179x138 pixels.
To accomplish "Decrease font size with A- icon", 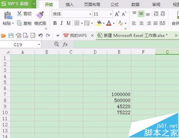I will [124, 14].
